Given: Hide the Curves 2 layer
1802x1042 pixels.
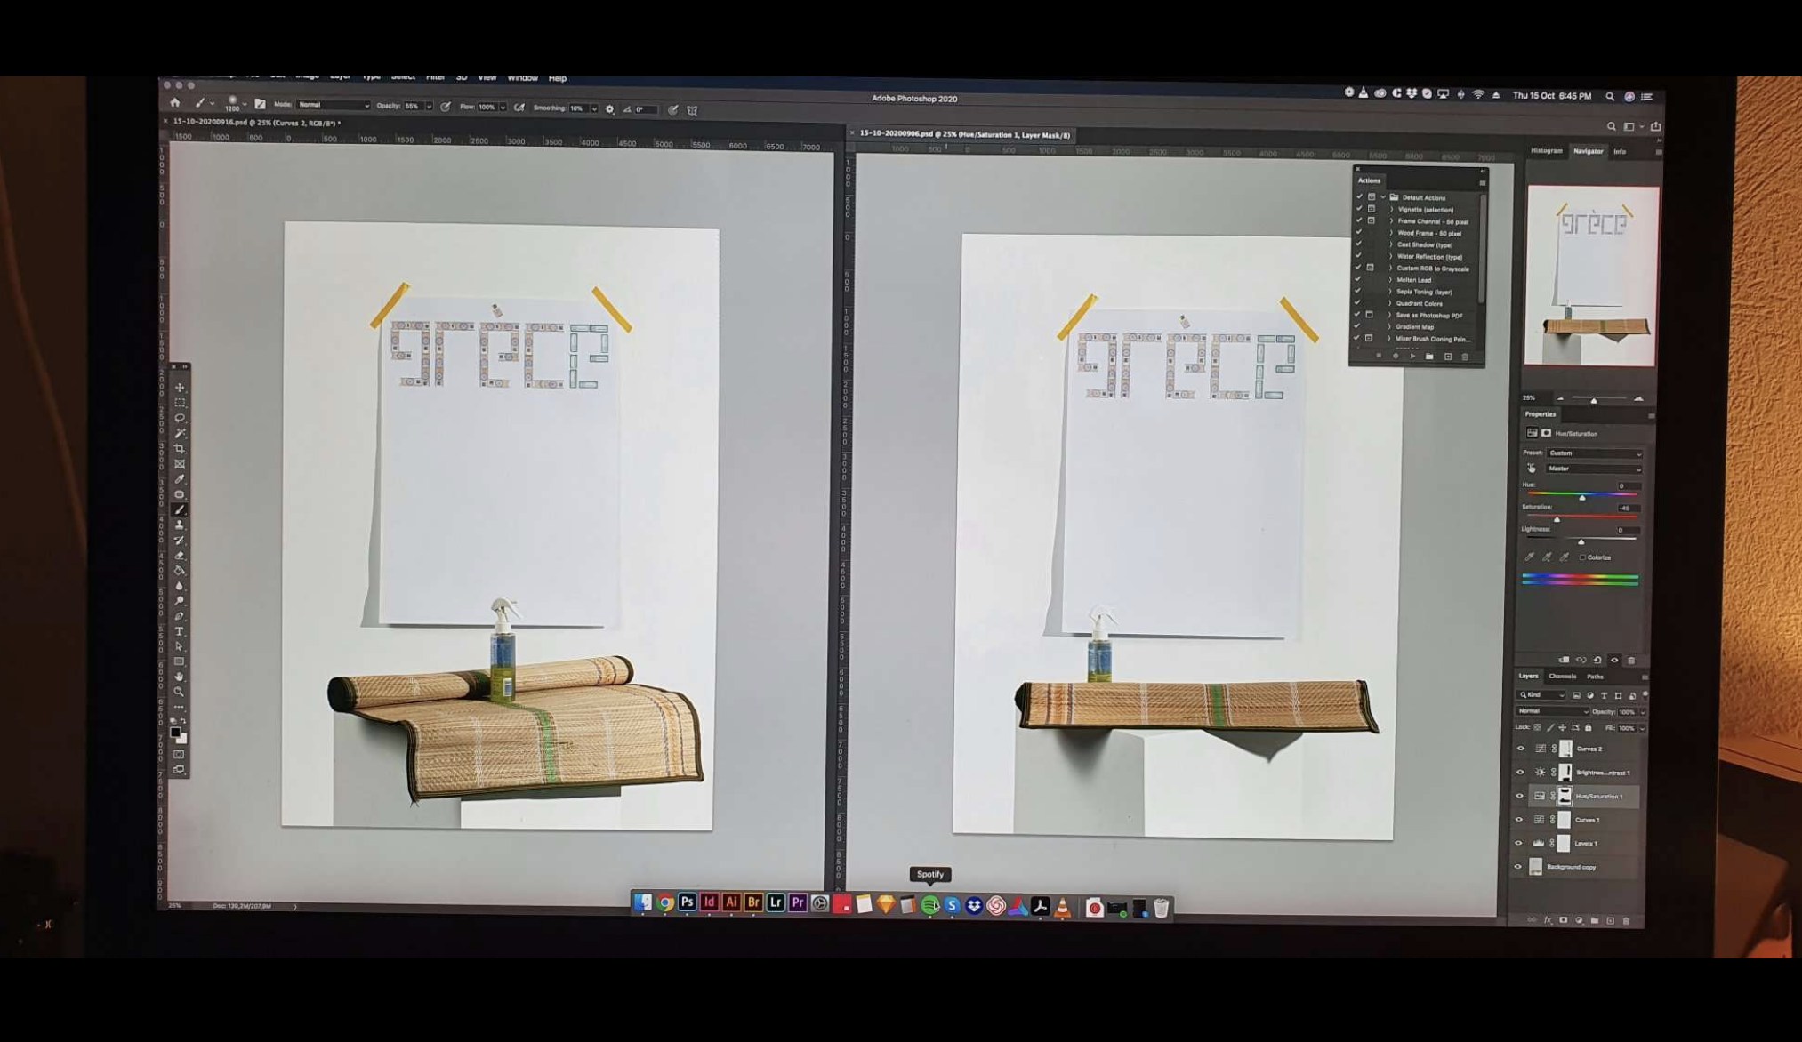Looking at the screenshot, I should click(x=1519, y=749).
